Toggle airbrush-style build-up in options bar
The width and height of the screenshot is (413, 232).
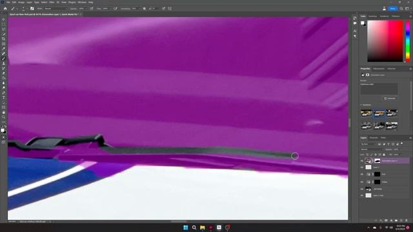(116, 8)
